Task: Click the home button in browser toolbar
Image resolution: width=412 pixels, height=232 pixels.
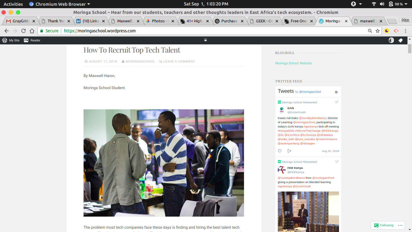Action: (32, 31)
